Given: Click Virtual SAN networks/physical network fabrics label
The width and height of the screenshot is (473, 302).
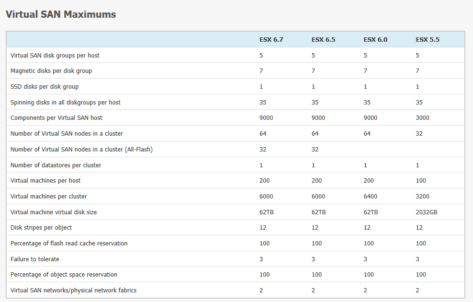Looking at the screenshot, I should [73, 290].
